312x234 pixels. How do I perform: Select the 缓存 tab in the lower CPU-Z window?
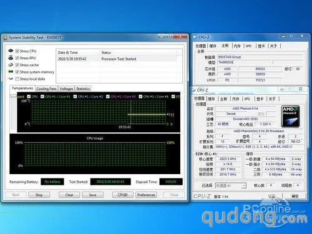(212, 99)
